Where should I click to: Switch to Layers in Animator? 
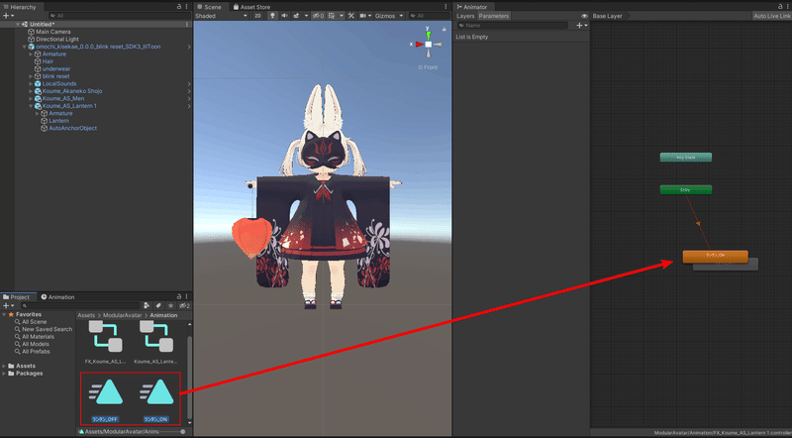point(465,16)
